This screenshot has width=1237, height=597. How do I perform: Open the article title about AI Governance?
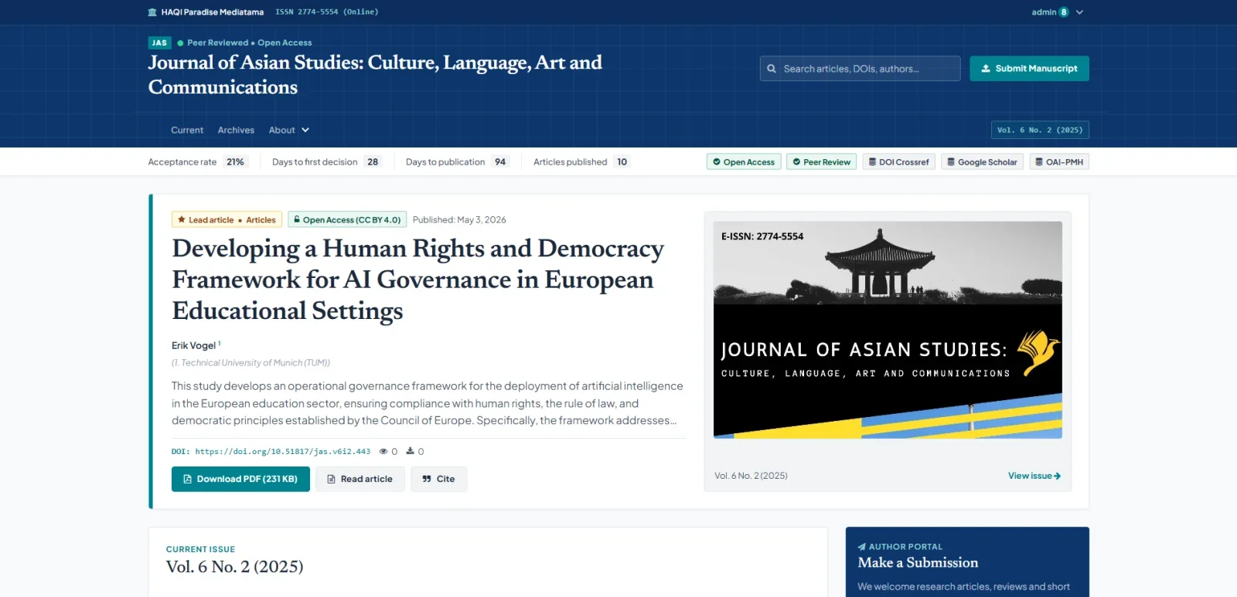point(418,280)
